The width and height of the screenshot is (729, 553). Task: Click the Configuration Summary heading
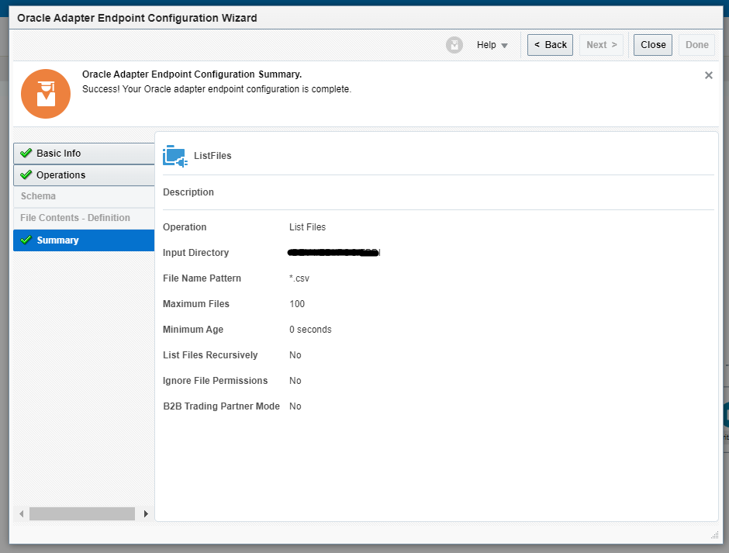(192, 74)
